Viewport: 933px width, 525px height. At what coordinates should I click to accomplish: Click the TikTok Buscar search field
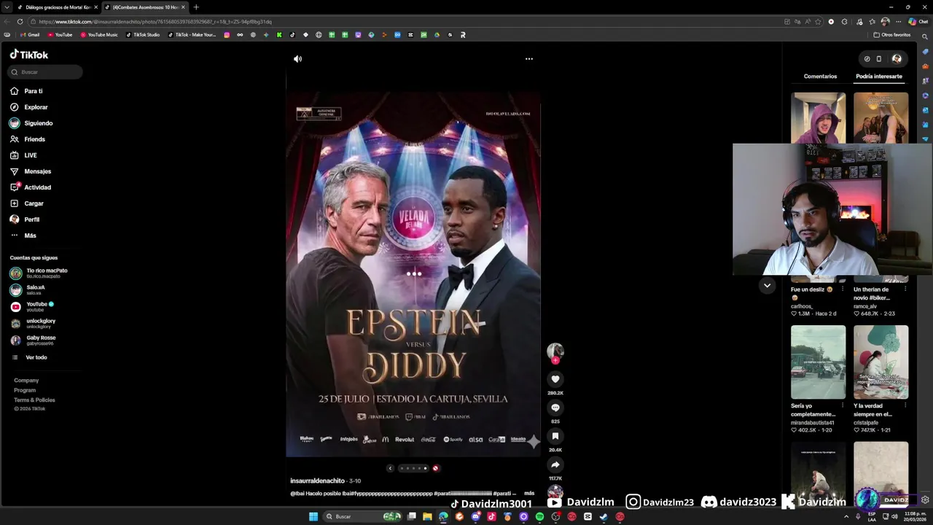coord(45,72)
